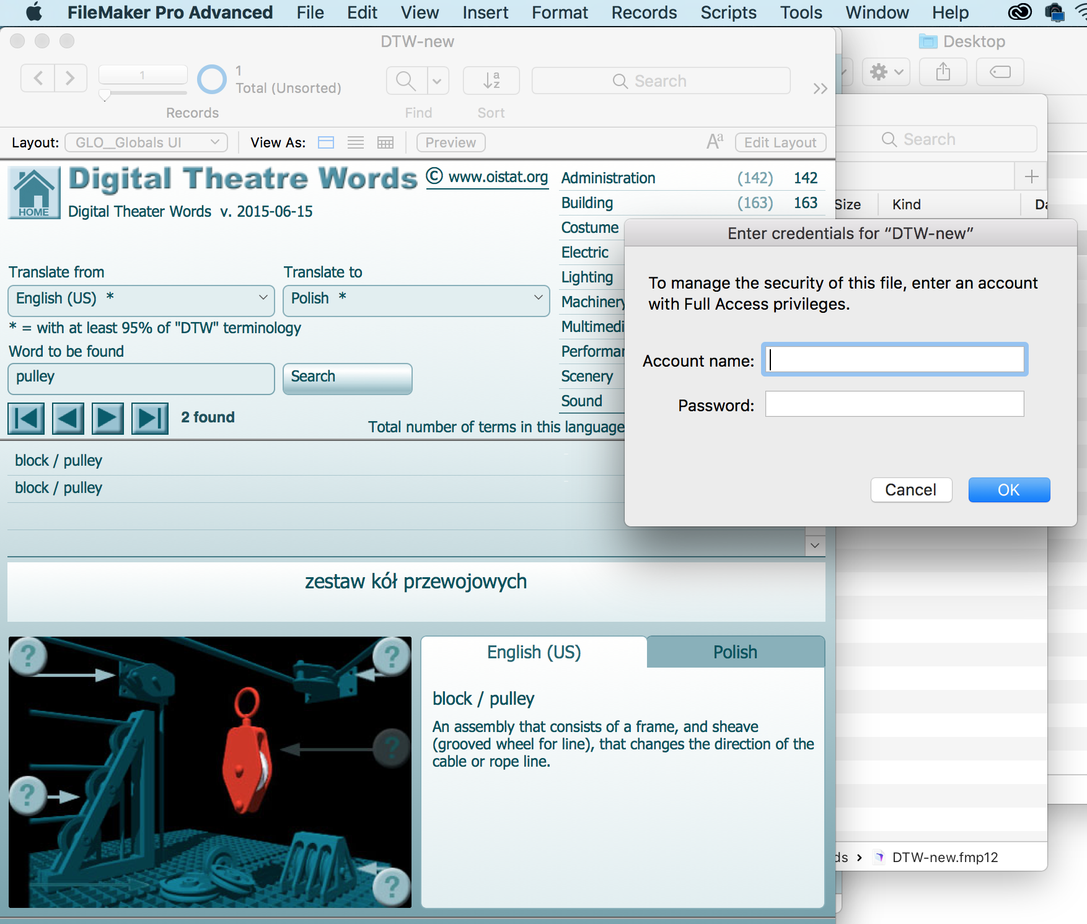Click the Account name field

coord(895,359)
